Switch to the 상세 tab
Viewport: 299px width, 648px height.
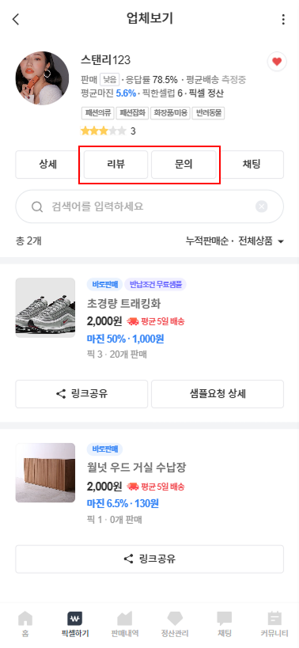point(48,165)
